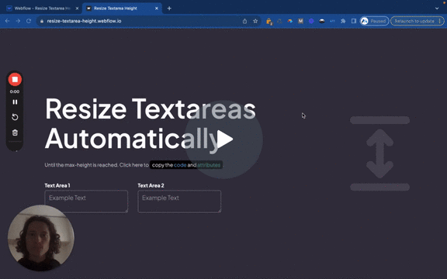Open the tab search chevron
Viewport: 447px width, 279px height.
437,9
